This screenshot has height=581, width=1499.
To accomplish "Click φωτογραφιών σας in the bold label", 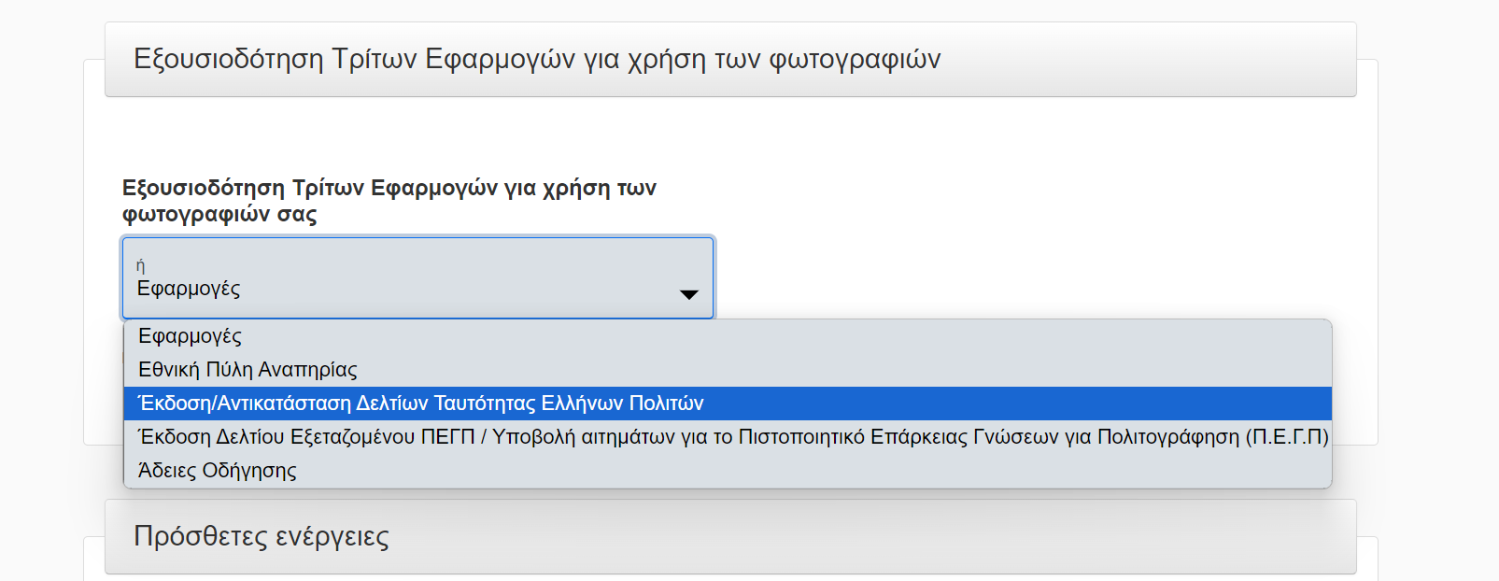I will 219,215.
